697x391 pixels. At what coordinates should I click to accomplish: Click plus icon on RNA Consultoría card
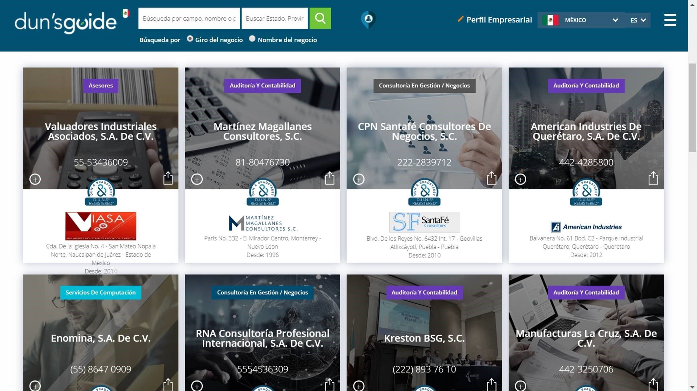pyautogui.click(x=197, y=386)
